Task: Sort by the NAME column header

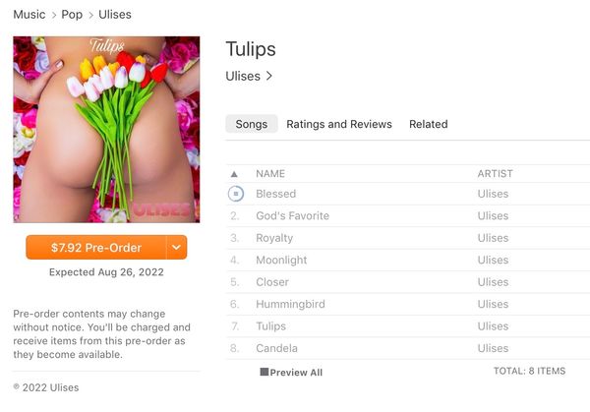Action: coord(270,174)
